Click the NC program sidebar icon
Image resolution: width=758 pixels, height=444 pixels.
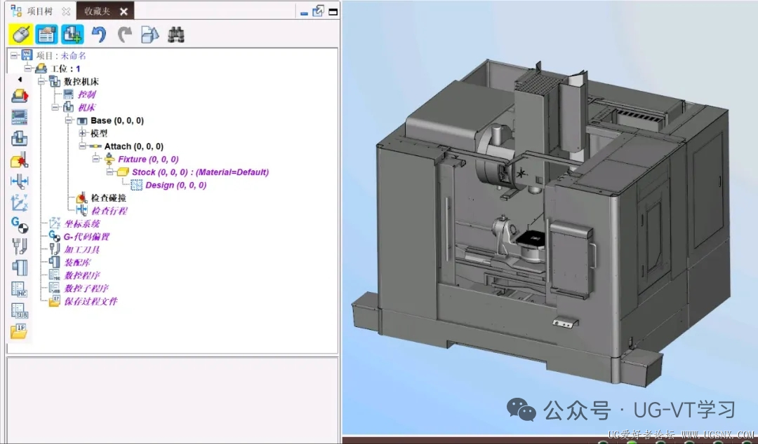(20, 289)
